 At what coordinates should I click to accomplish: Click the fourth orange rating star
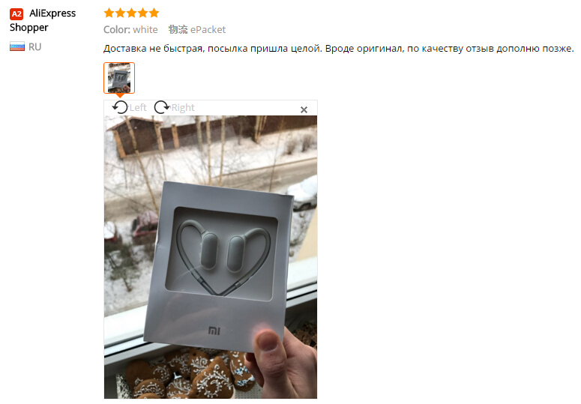click(142, 13)
